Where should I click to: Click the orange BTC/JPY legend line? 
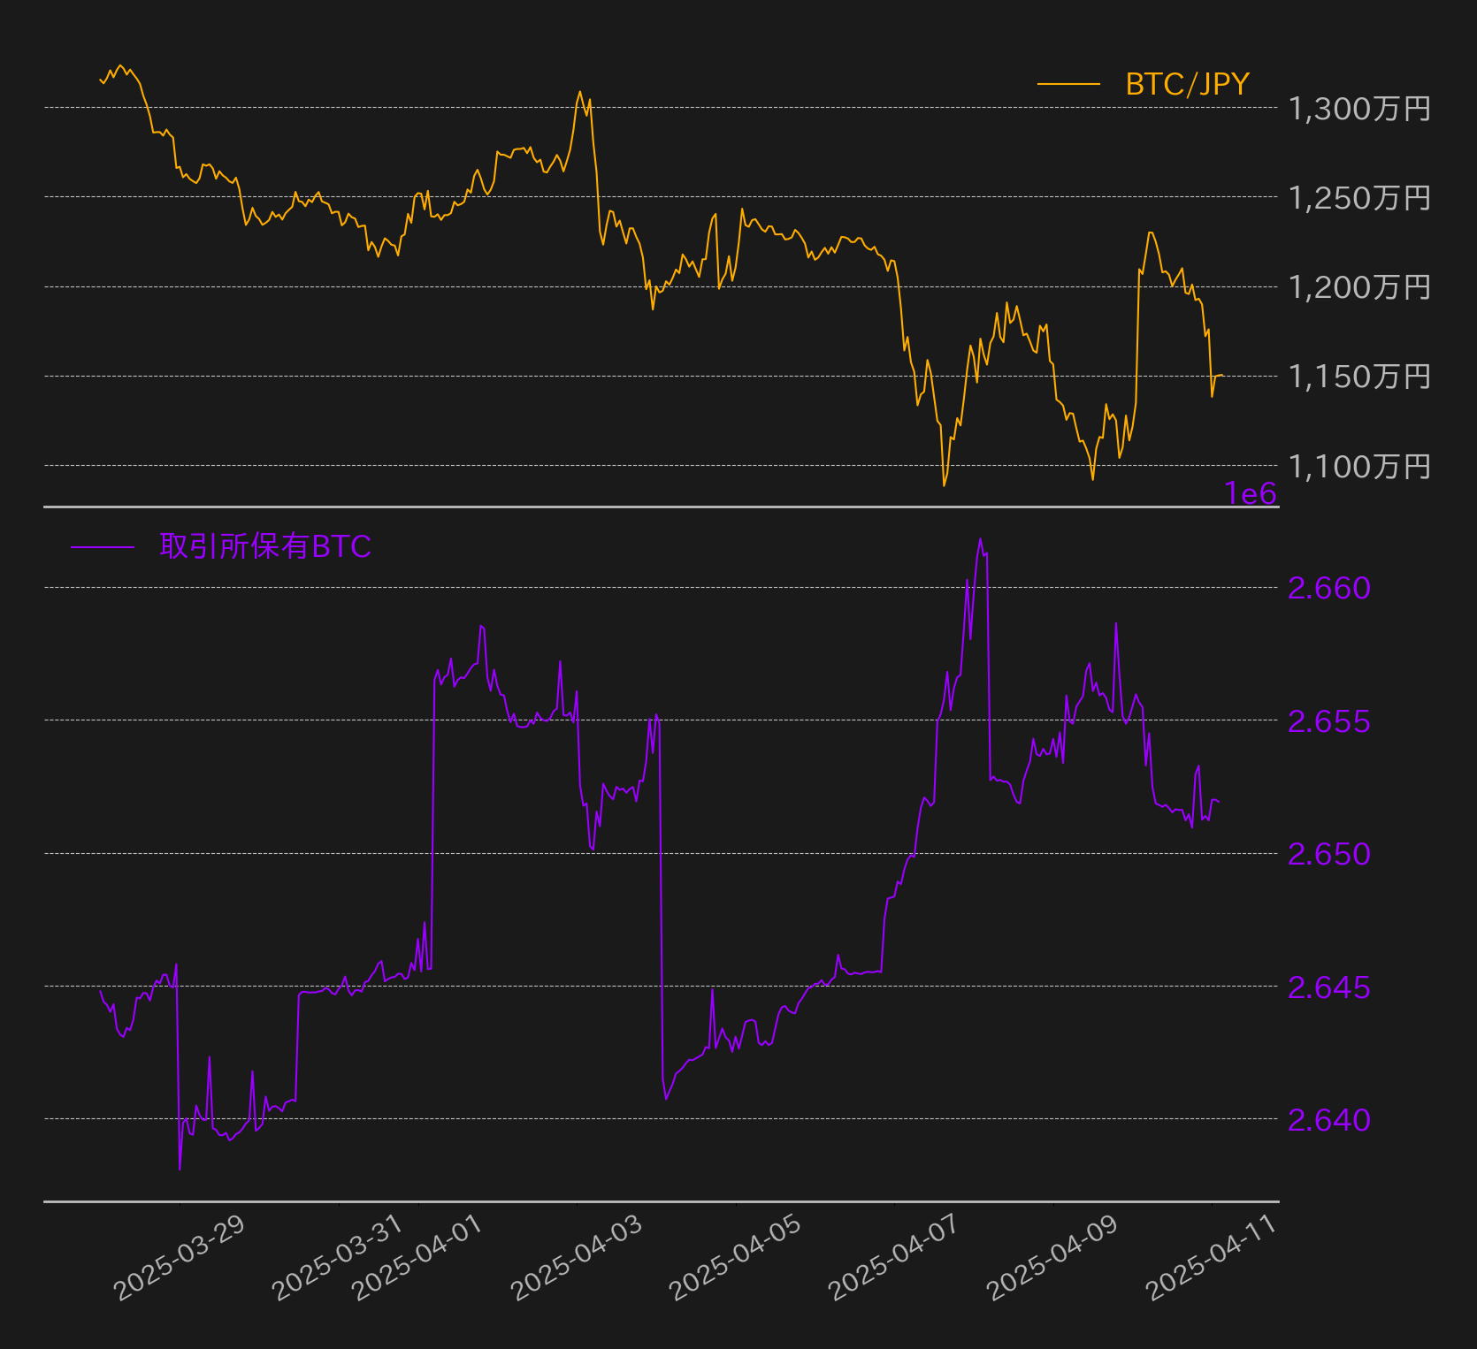click(x=1068, y=85)
